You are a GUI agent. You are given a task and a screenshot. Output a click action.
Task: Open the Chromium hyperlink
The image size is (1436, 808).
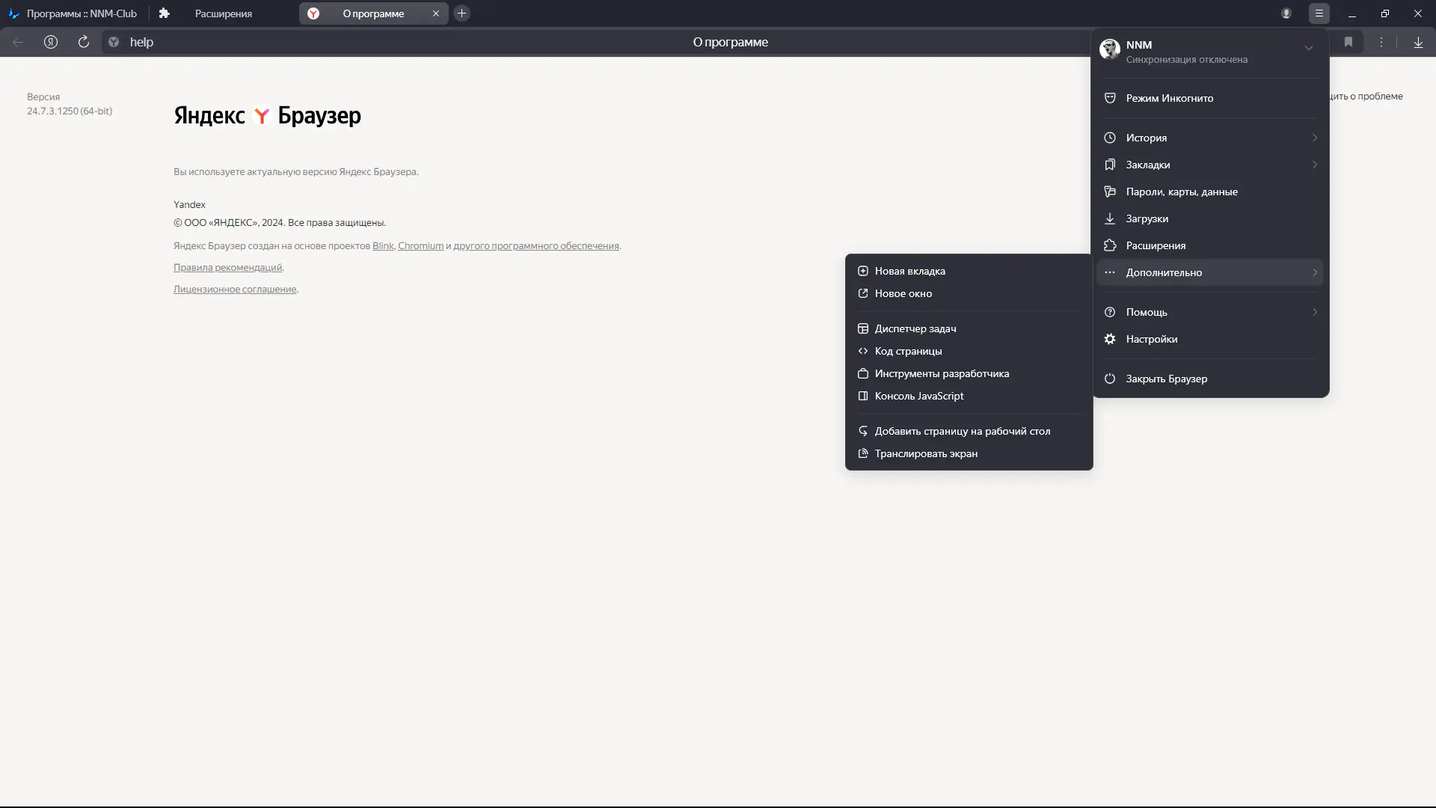coord(420,245)
